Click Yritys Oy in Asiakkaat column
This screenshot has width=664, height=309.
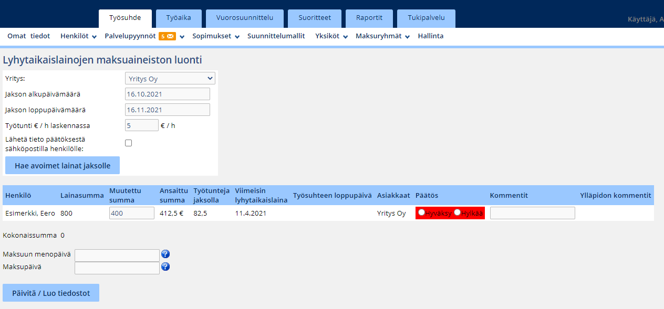pos(391,214)
